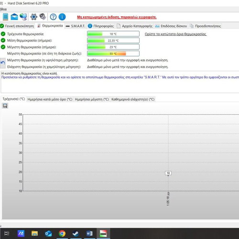Open the help question mark icon
The image size is (239, 239).
pos(53,17)
